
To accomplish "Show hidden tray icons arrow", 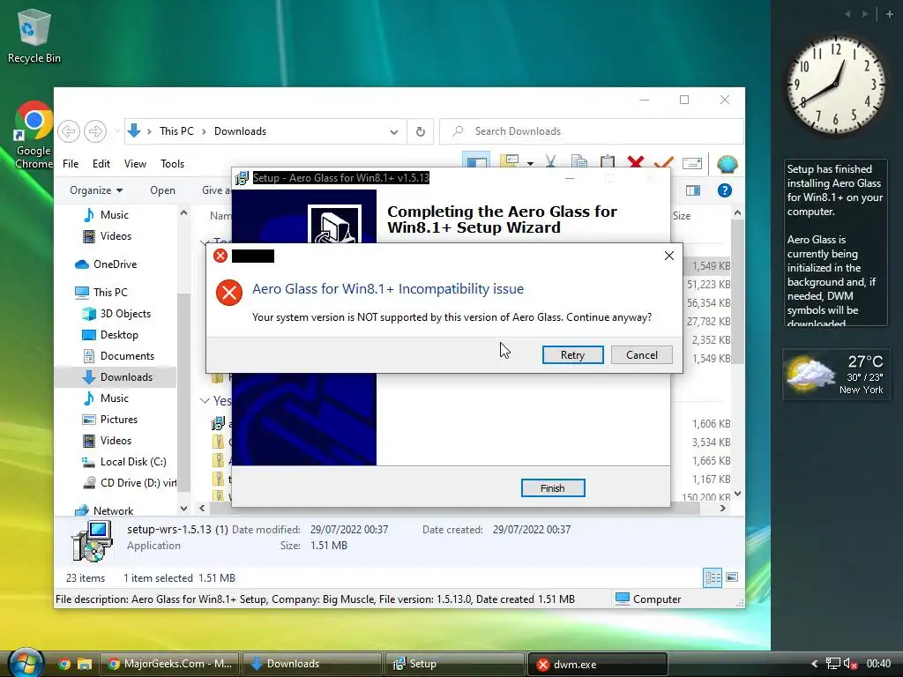I will click(x=815, y=664).
